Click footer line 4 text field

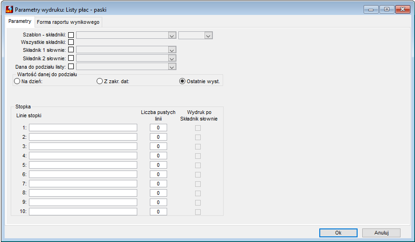[83, 156]
